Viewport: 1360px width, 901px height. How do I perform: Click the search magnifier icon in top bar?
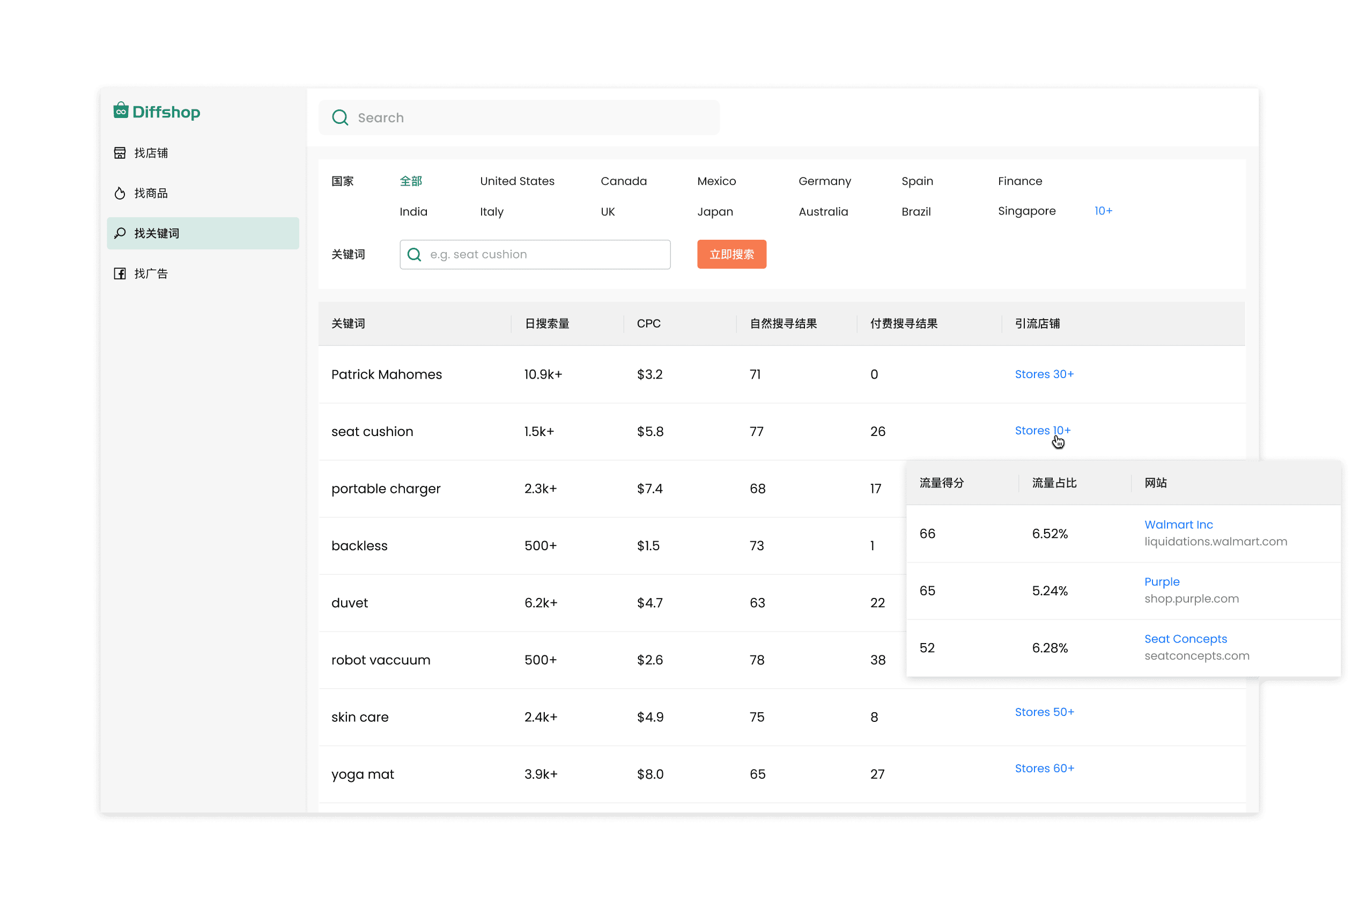(341, 119)
